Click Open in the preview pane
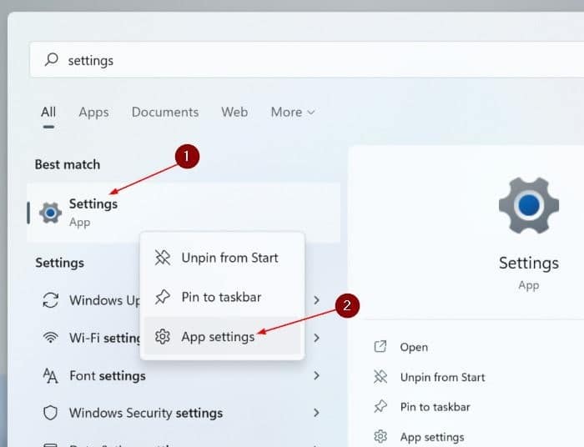Screen dimensions: 584x447 414,347
